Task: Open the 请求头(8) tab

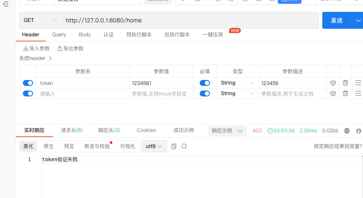Action: pyautogui.click(x=72, y=130)
